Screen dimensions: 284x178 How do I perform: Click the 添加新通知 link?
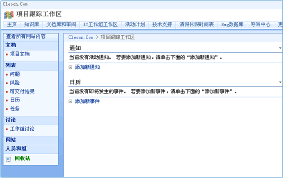point(87,67)
